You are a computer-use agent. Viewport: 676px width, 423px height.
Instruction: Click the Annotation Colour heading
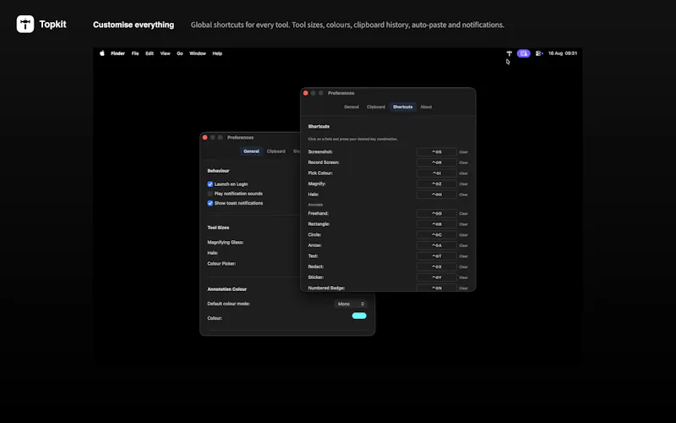(226, 289)
